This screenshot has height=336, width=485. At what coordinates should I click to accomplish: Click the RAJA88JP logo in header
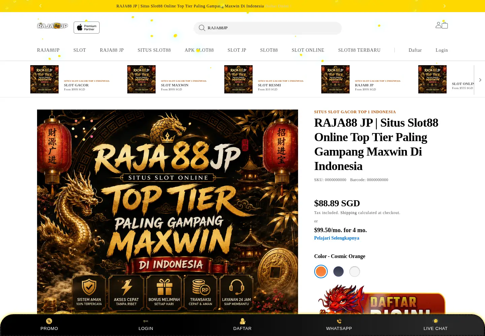53,26
